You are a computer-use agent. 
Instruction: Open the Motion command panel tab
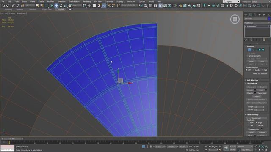(260, 15)
